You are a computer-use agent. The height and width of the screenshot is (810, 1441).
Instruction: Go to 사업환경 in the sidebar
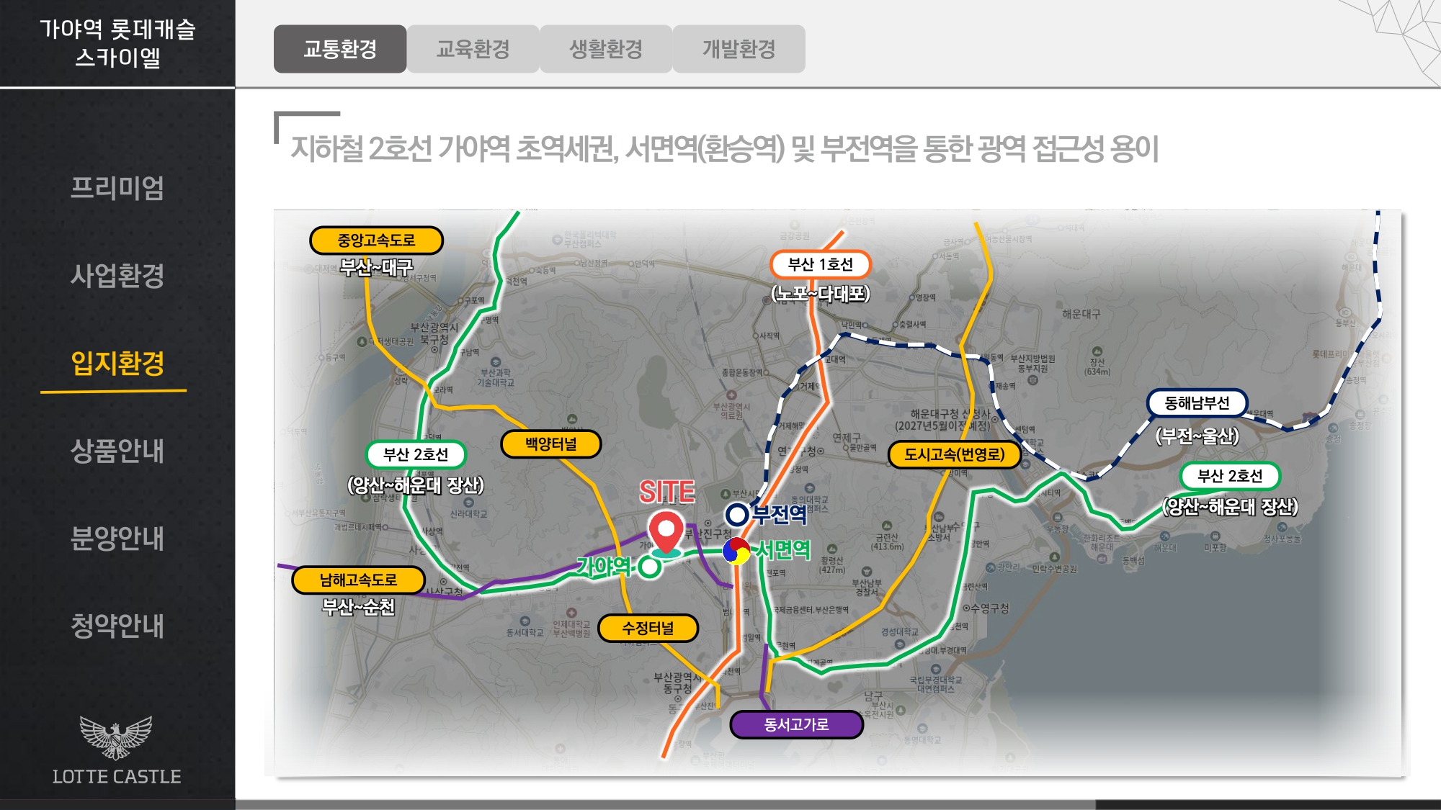(x=117, y=276)
